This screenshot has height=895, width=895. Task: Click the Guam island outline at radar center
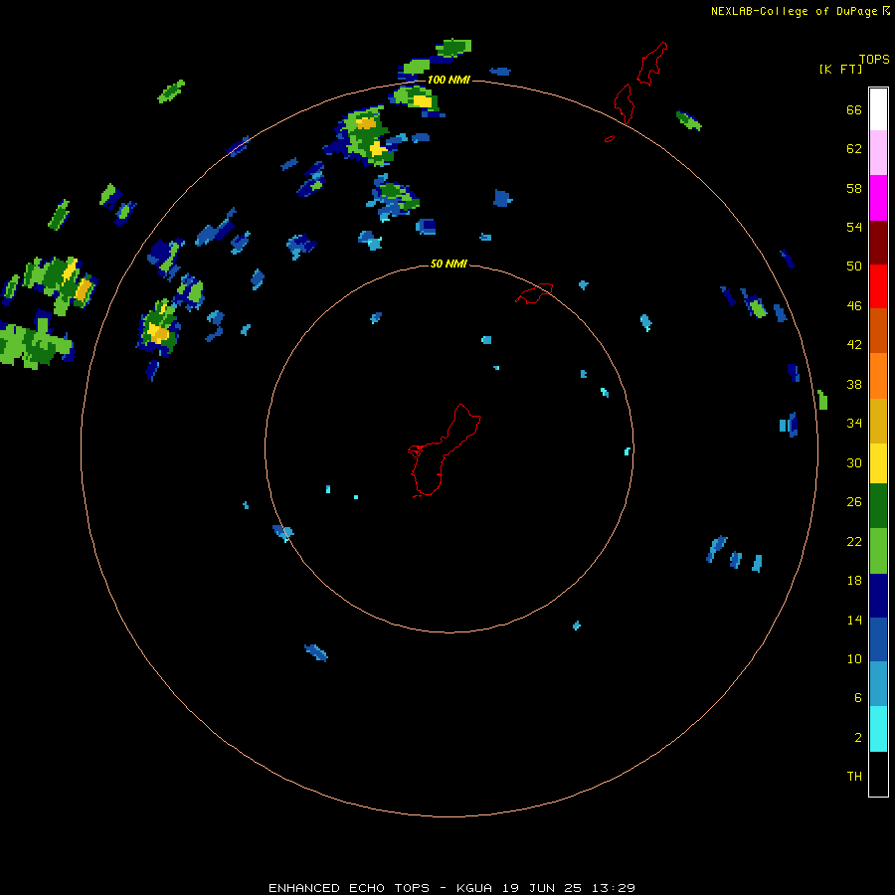445,450
